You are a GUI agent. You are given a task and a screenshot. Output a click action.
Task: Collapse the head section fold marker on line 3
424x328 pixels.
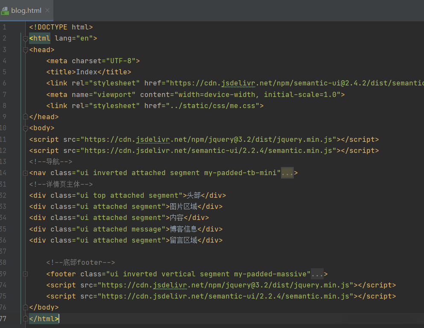coord(26,50)
